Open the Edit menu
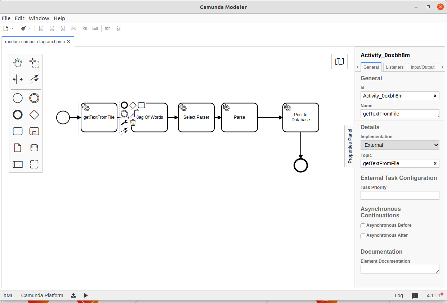The height and width of the screenshot is (303, 447). (19, 18)
